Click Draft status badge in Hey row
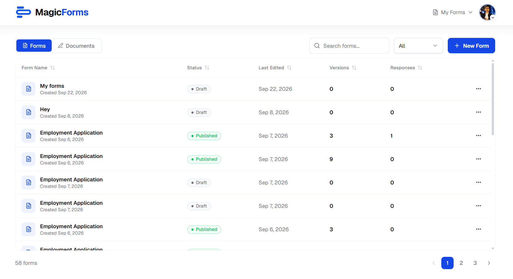The image size is (513, 279). (199, 112)
